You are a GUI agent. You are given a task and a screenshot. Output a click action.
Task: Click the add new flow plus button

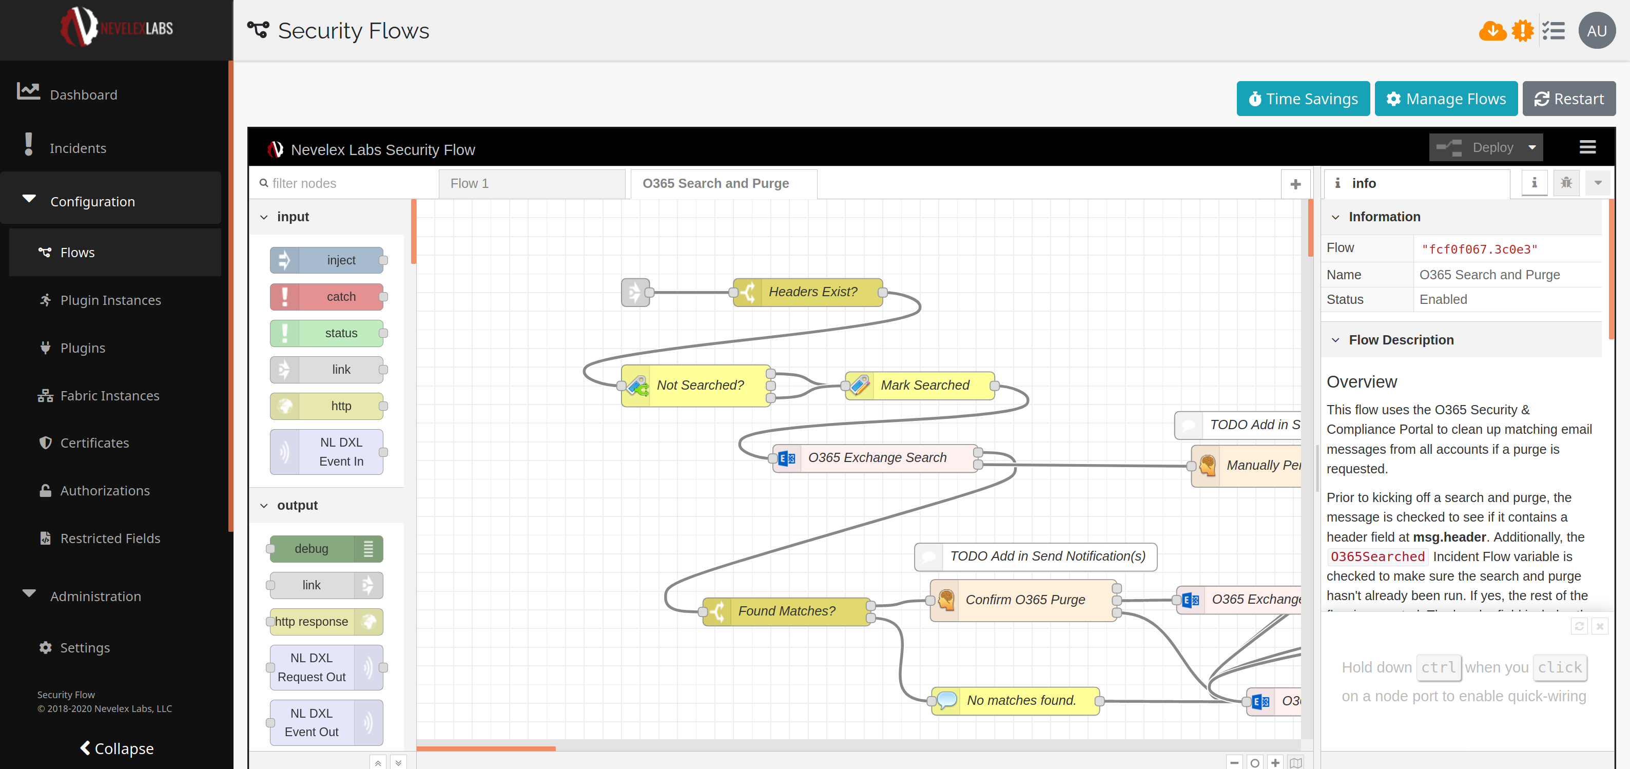(1295, 184)
